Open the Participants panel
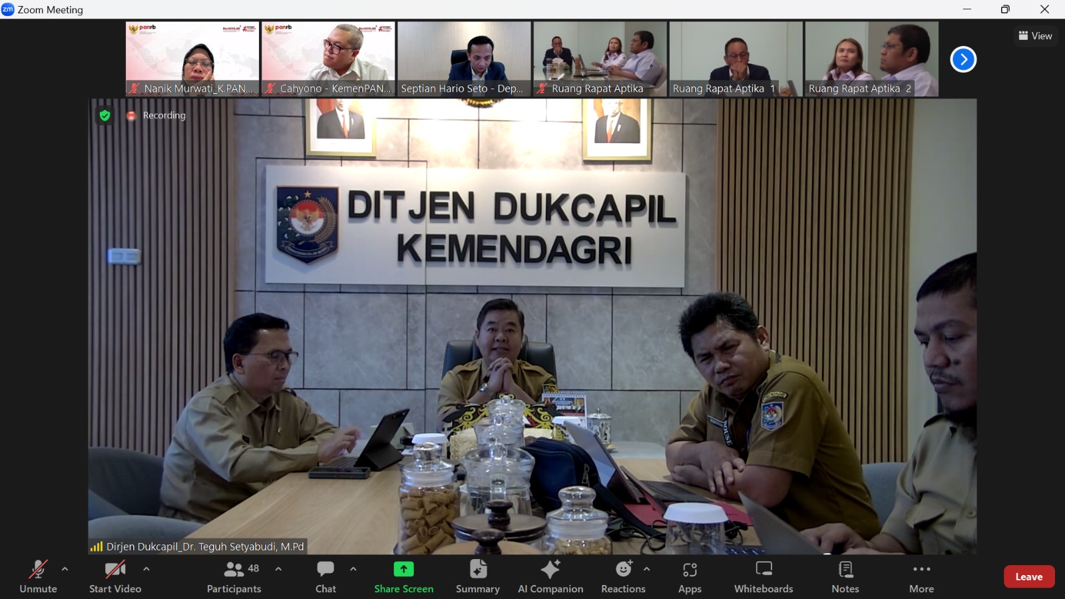1065x599 pixels. tap(234, 576)
